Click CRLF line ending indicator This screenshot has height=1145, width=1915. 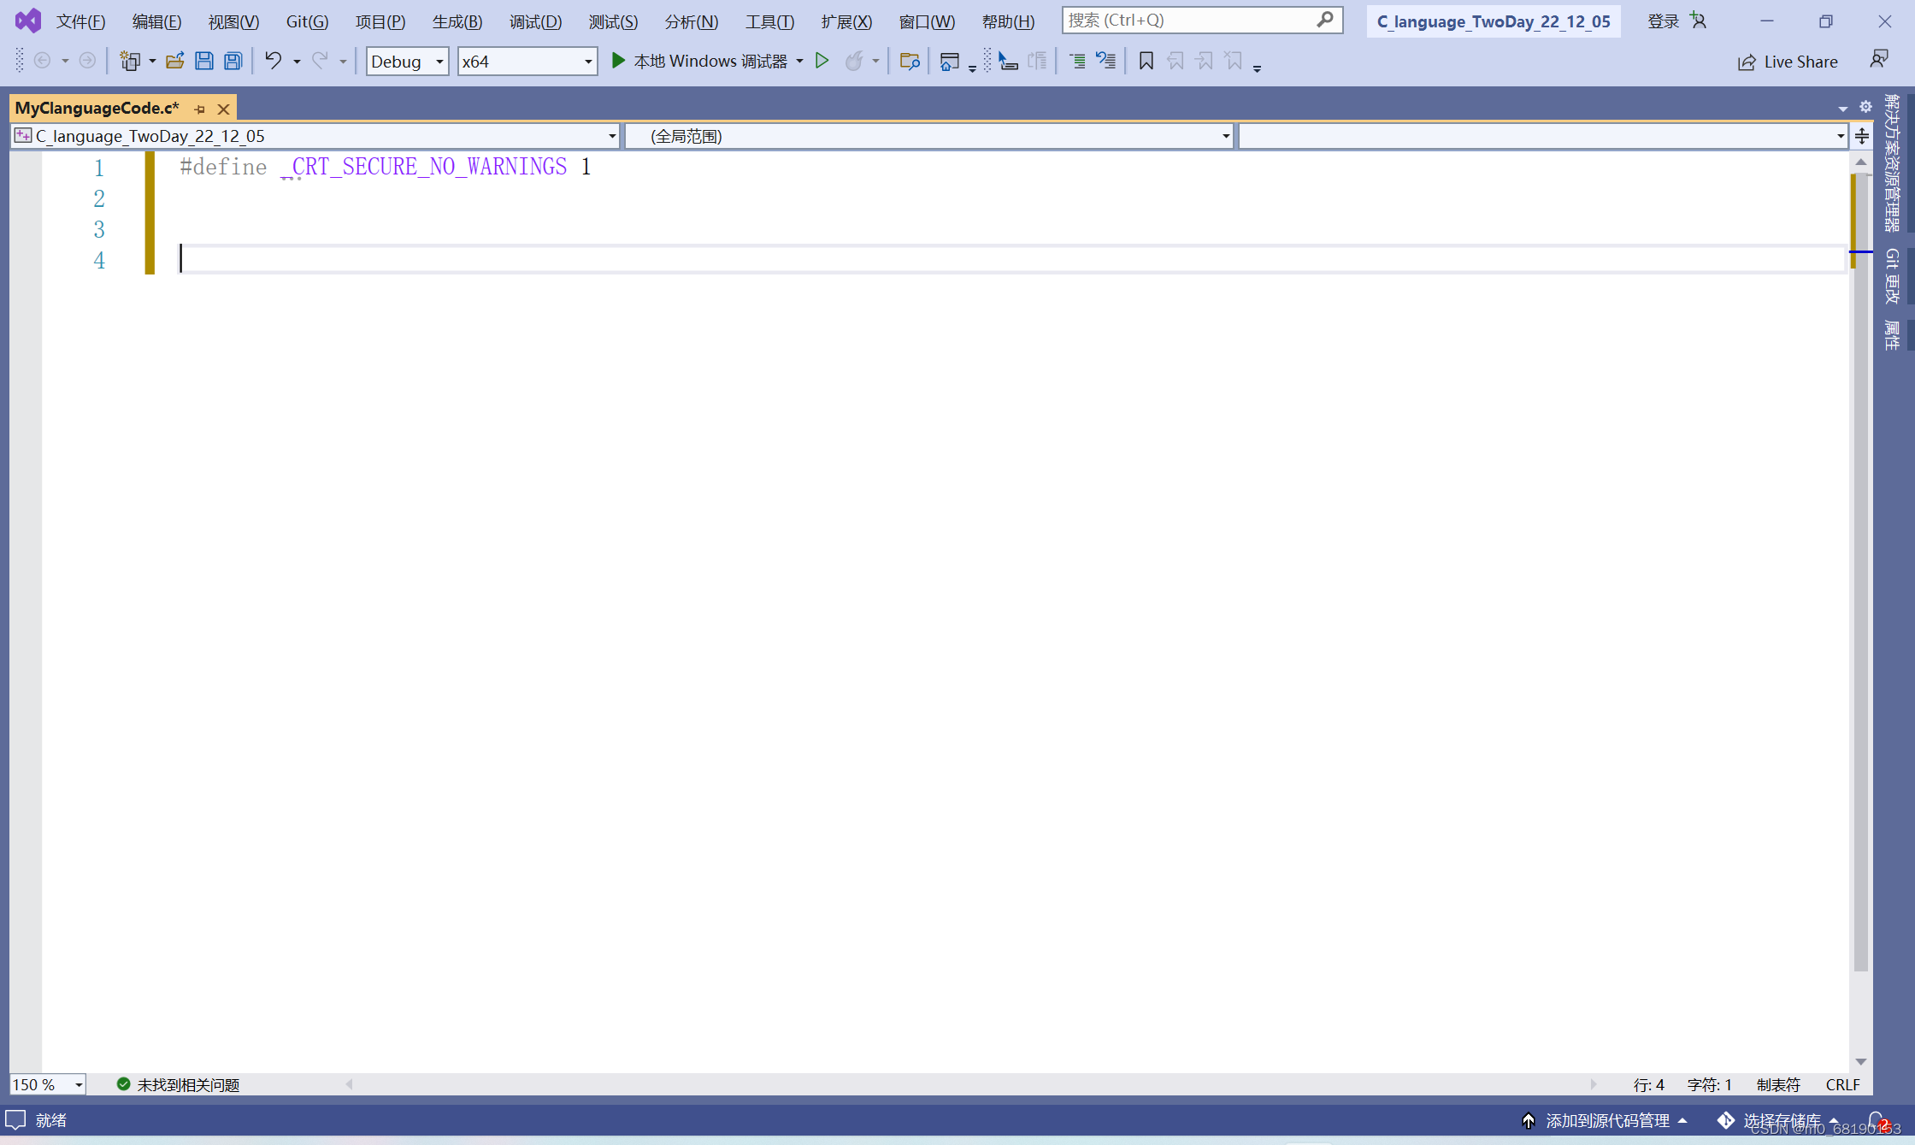click(x=1842, y=1084)
